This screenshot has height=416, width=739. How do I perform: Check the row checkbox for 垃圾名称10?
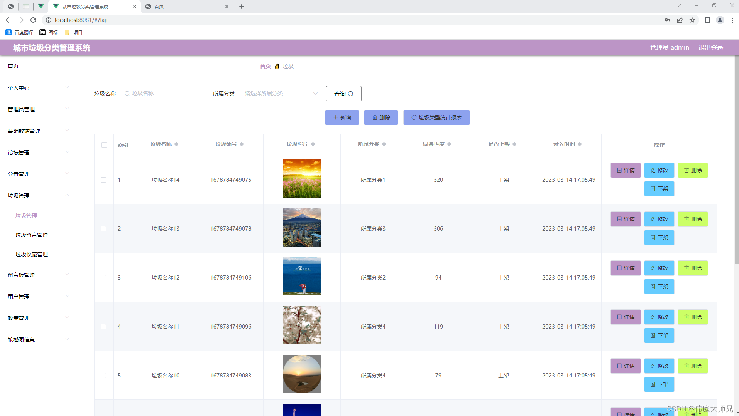pos(103,376)
